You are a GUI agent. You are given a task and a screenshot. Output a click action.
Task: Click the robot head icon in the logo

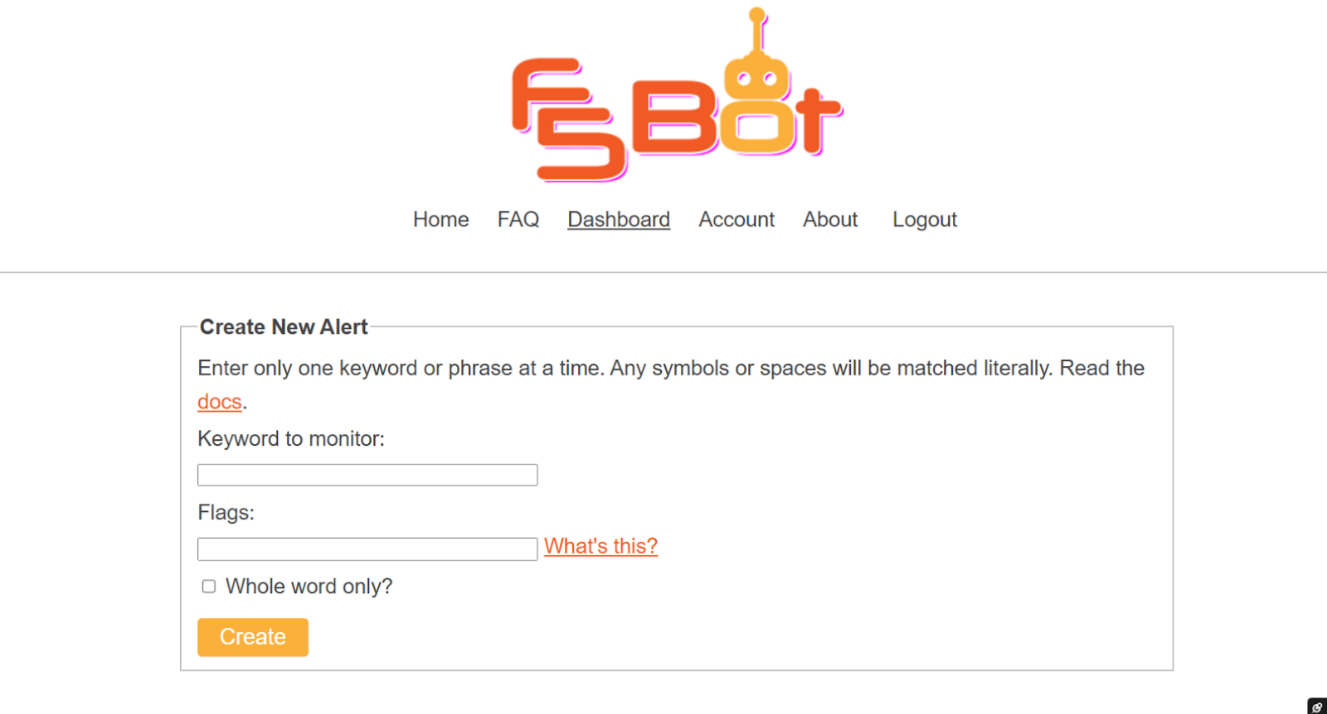point(755,79)
